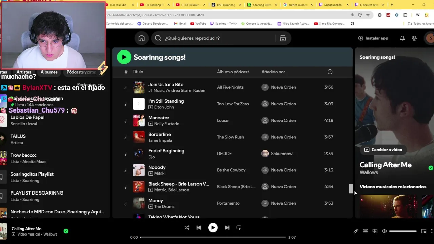Bookmark page with the star icon

pyautogui.click(x=368, y=15)
